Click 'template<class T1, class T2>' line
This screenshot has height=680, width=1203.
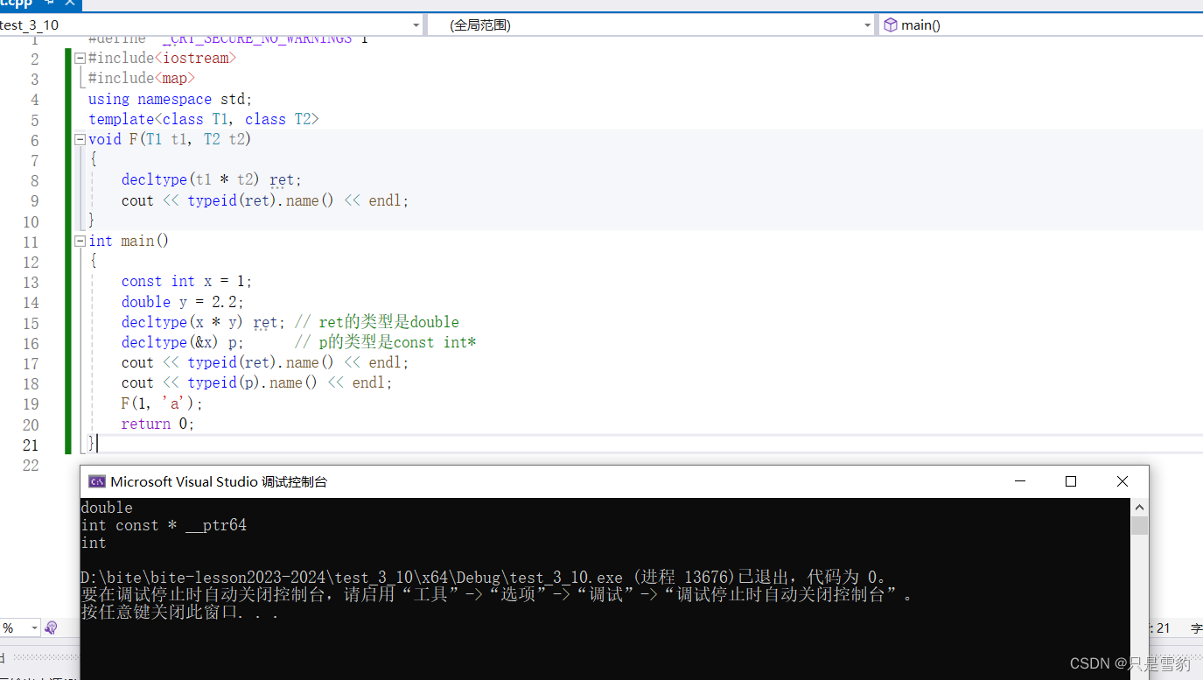[204, 119]
